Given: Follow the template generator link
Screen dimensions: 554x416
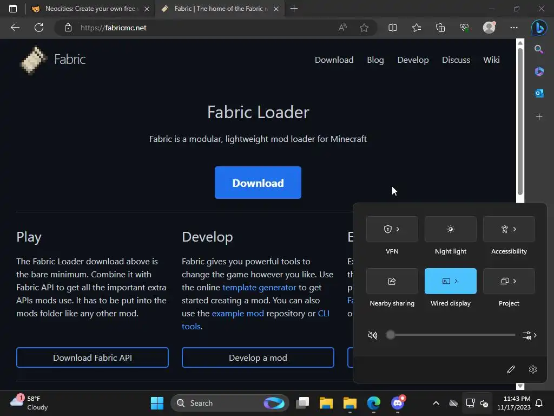Looking at the screenshot, I should tap(259, 287).
